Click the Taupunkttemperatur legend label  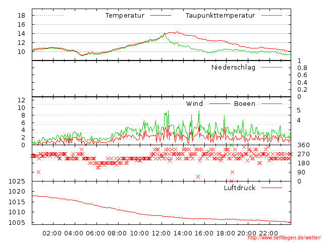coord(220,16)
